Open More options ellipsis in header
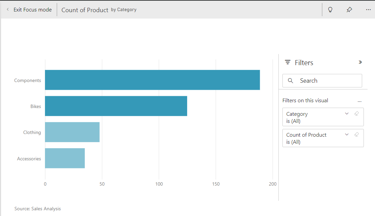This screenshot has height=216, width=375. point(368,9)
